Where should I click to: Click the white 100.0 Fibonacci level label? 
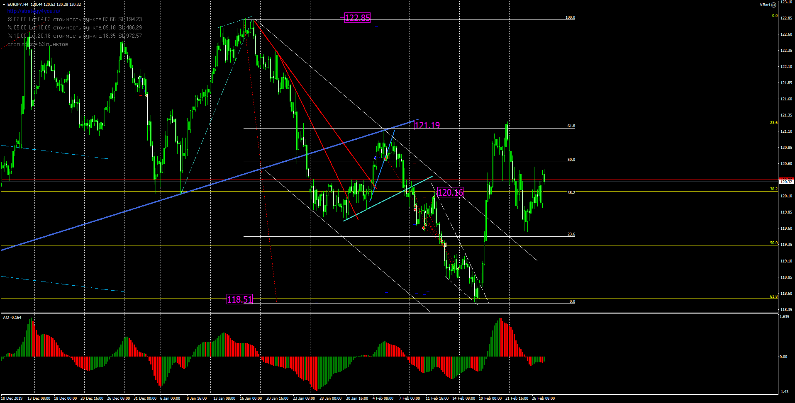(570, 17)
